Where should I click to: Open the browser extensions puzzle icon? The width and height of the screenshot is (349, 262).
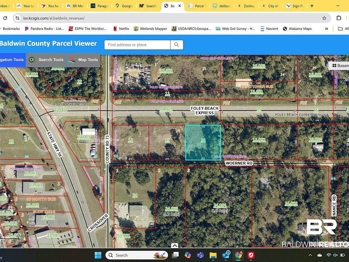(339, 18)
